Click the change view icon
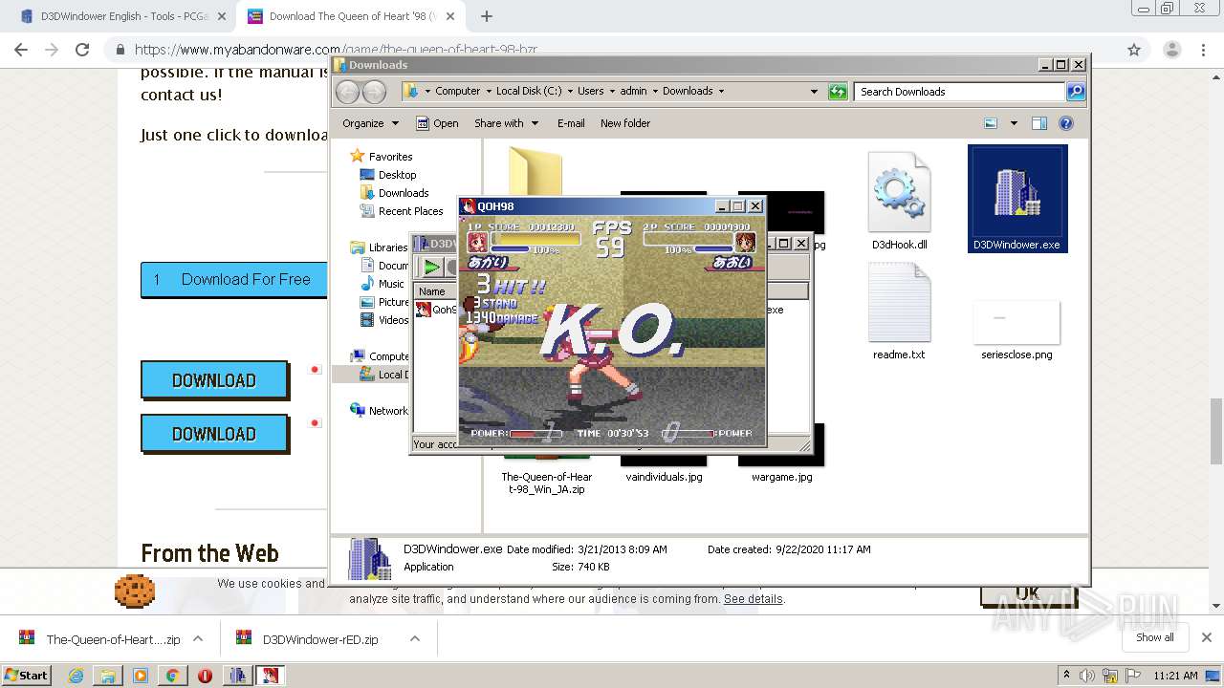1224x688 pixels. click(991, 123)
